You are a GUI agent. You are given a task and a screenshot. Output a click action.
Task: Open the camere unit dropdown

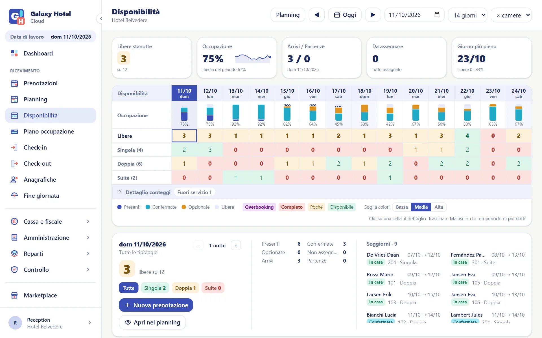(512, 15)
